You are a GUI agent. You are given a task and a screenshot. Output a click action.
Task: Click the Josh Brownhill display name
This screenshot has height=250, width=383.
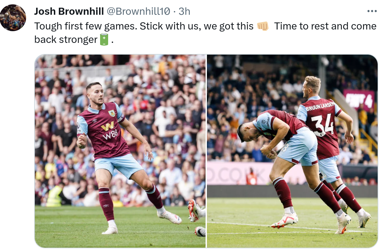click(x=69, y=11)
